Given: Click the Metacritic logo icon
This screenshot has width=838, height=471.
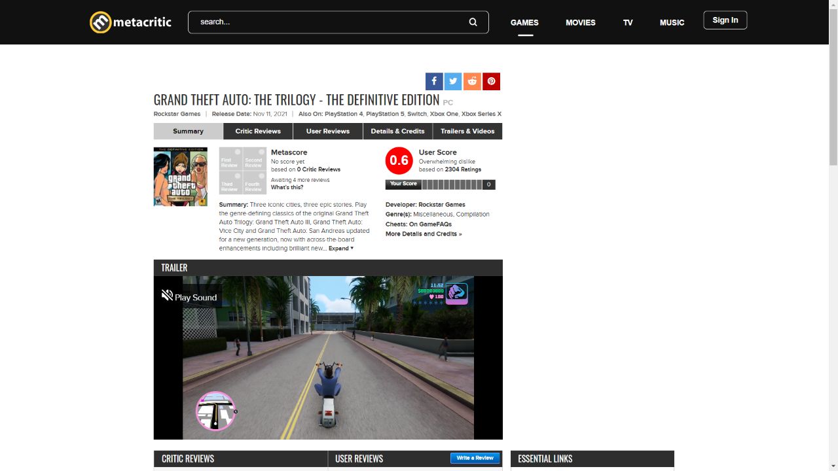Looking at the screenshot, I should (x=100, y=22).
